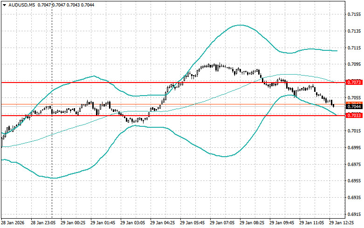Click the 0.7115 price axis label
Image resolution: width=364 pixels, height=228 pixels.
354,48
